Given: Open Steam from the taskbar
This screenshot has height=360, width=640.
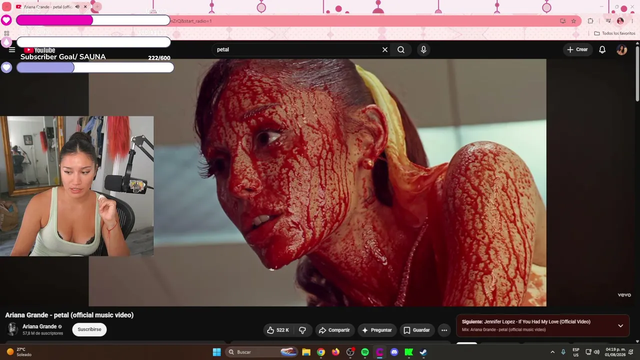Looking at the screenshot, I should click(423, 352).
